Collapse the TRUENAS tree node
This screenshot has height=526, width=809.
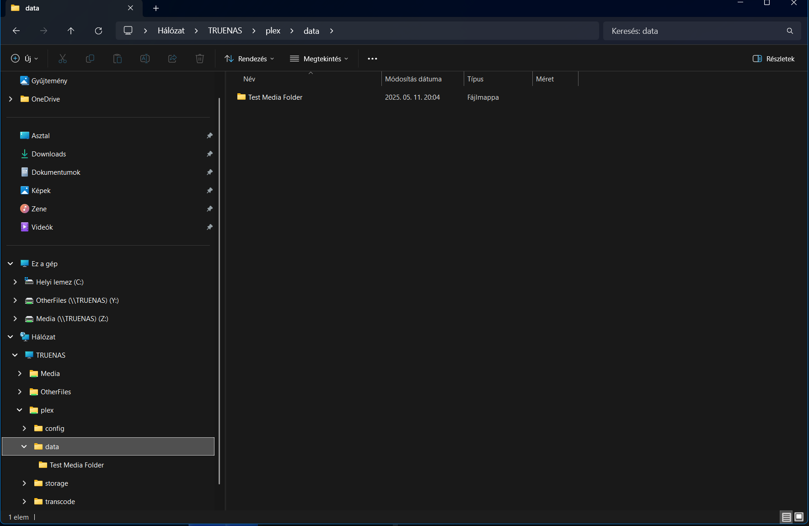pyautogui.click(x=15, y=355)
